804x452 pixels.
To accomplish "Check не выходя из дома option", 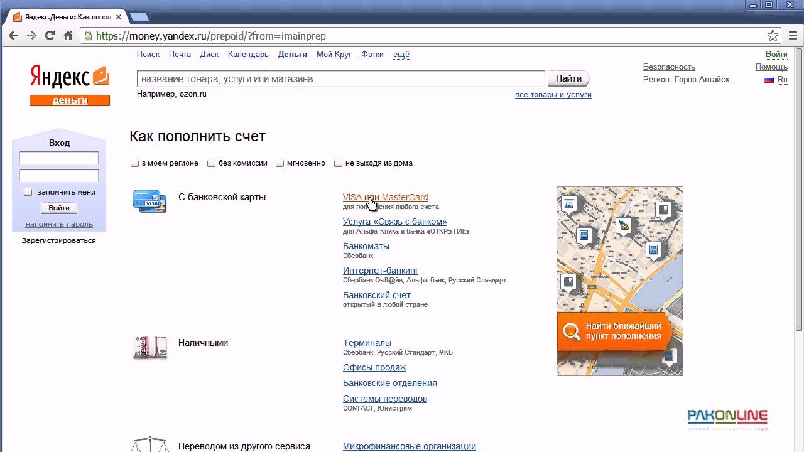I will coord(338,163).
